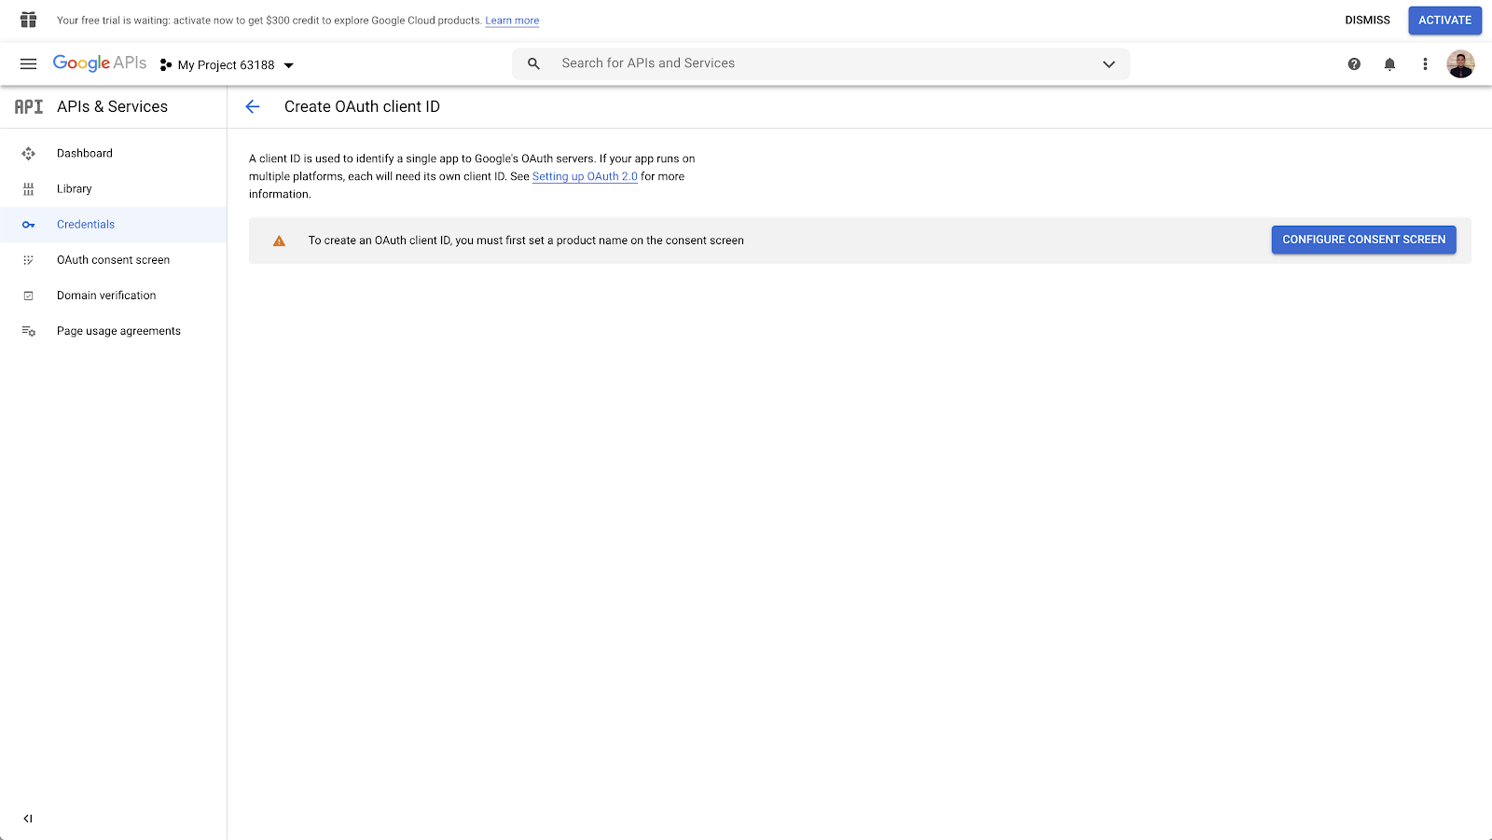Screen dimensions: 1492x840
Task: Go back using the arrow next to Create OAuth client ID
Action: pyautogui.click(x=252, y=106)
